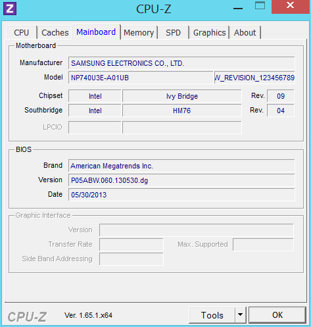Show the Graphics tab
The height and width of the screenshot is (327, 311).
coord(209,33)
